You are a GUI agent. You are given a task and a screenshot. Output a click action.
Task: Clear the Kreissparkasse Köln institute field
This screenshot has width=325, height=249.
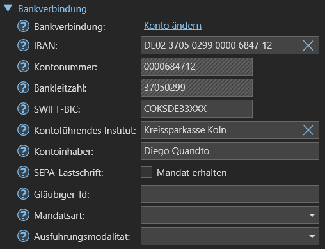tap(308, 130)
